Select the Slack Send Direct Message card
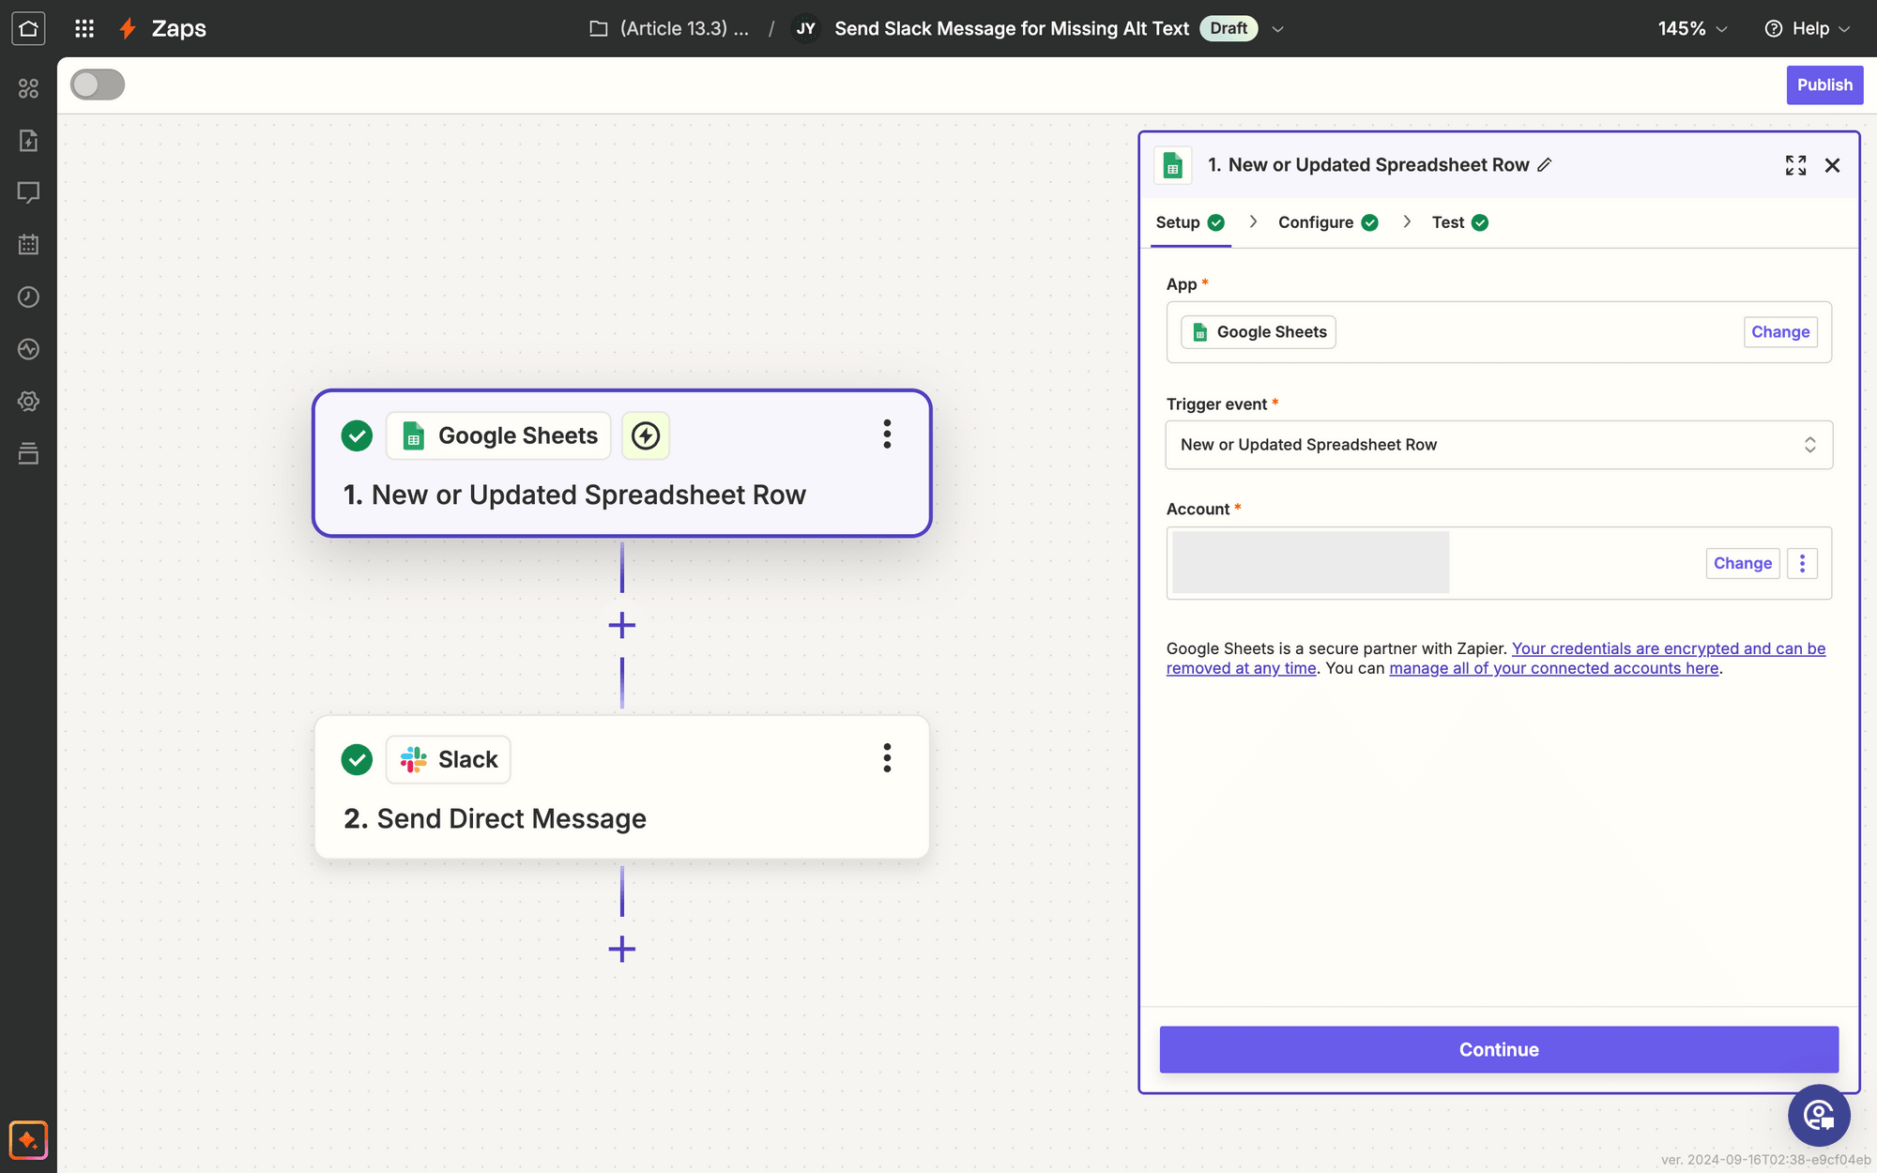Screen dimensions: 1877x1173 622,787
